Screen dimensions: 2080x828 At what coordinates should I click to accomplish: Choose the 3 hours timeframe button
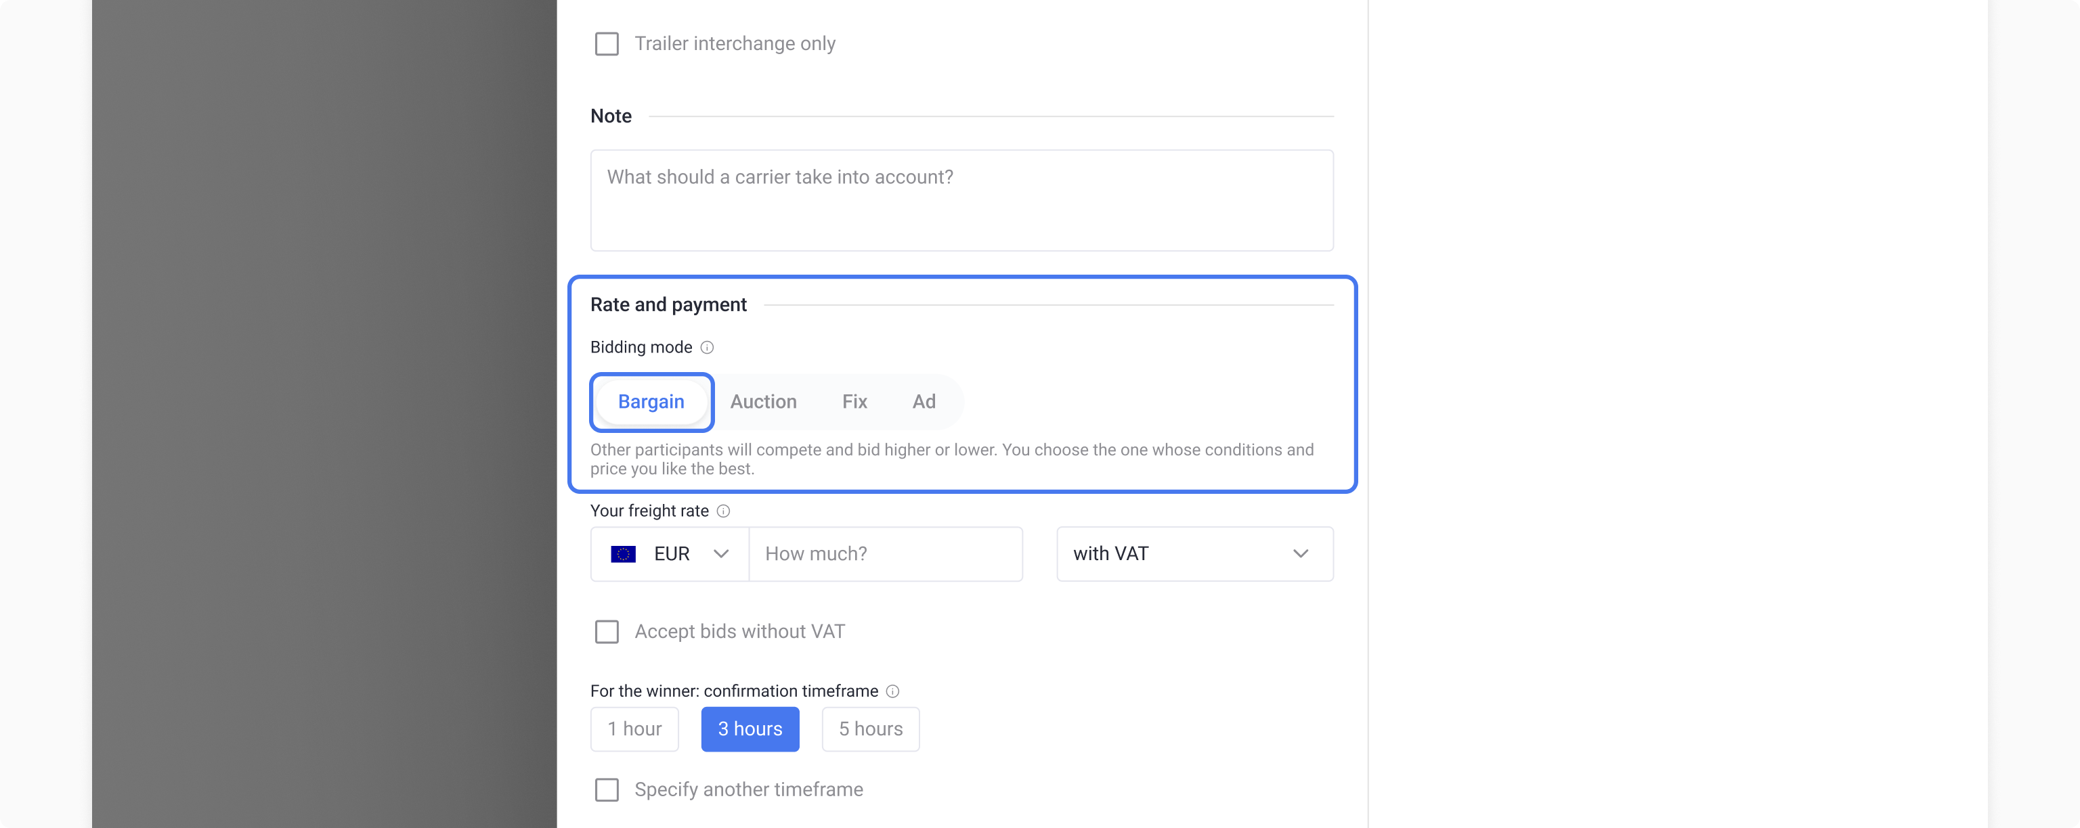click(750, 729)
